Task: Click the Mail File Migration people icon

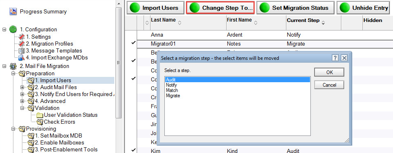Action: [13, 66]
